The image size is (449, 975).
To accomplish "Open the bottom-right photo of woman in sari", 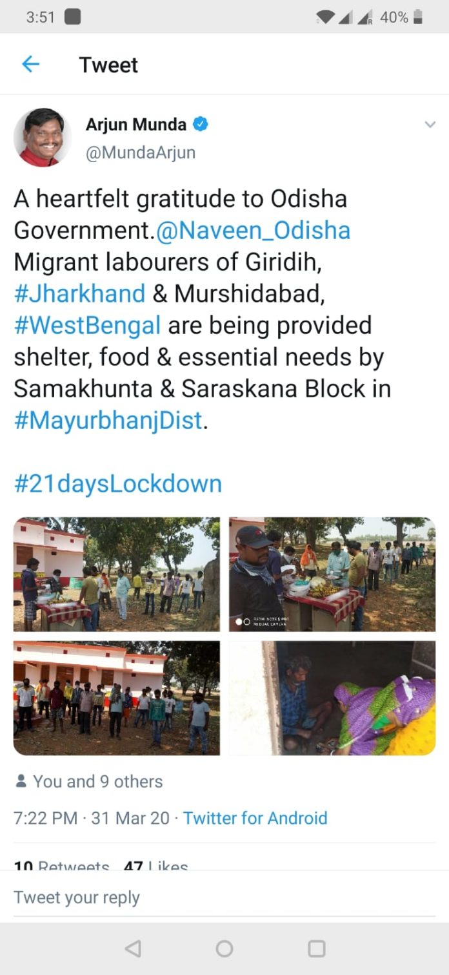I will pyautogui.click(x=332, y=698).
